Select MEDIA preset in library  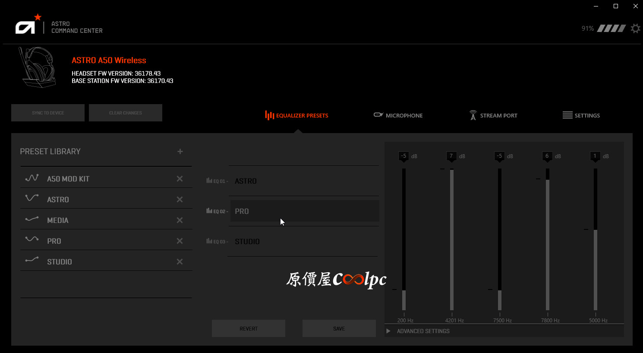click(x=106, y=220)
